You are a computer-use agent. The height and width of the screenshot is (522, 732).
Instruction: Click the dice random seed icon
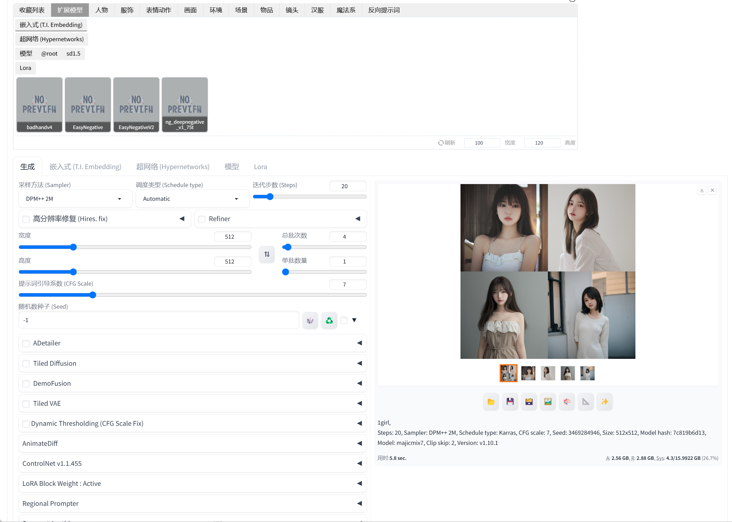pos(310,320)
